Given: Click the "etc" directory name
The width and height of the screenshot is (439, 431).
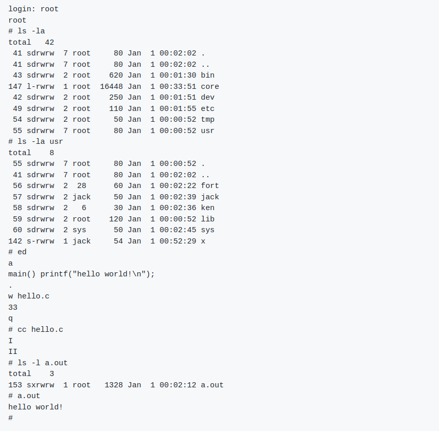Looking at the screenshot, I should 207,109.
